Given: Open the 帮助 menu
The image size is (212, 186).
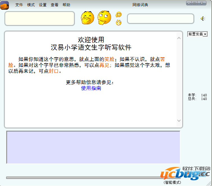Looking at the screenshot, I should click(x=66, y=5).
